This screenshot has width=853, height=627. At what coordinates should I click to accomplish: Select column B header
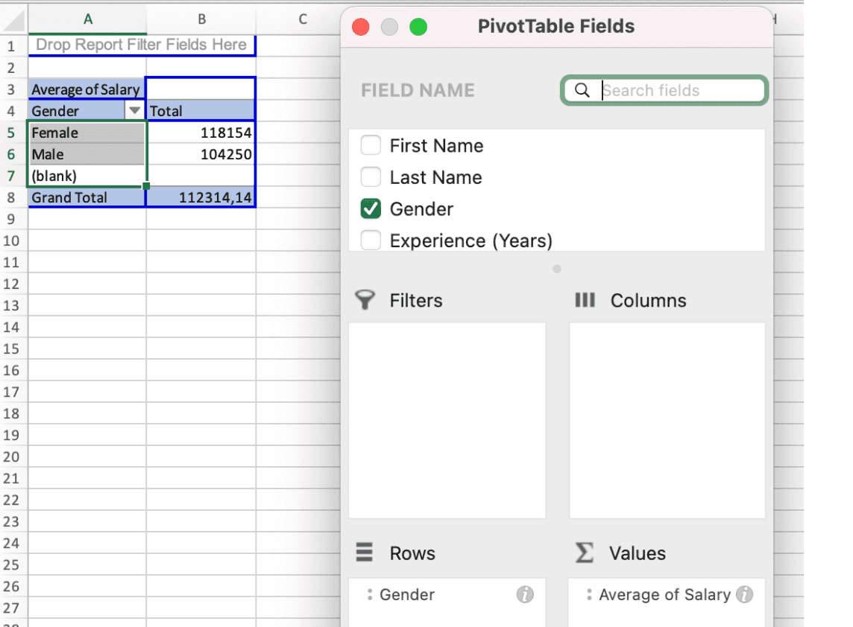[x=201, y=19]
